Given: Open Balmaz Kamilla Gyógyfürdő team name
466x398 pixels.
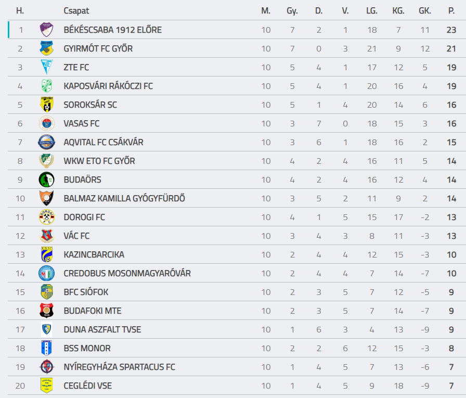Looking at the screenshot, I should pyautogui.click(x=124, y=199).
